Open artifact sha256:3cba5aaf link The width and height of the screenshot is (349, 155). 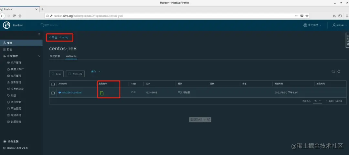point(72,93)
